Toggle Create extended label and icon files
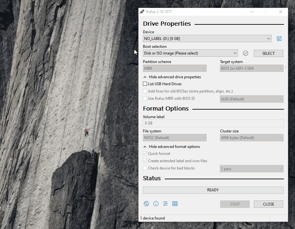This screenshot has width=295, height=229. pyautogui.click(x=145, y=161)
